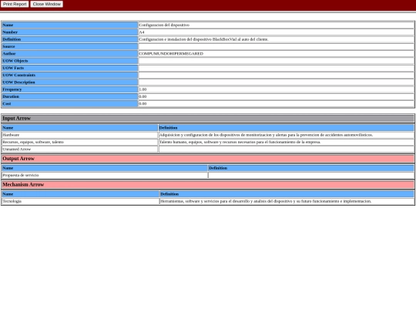This screenshot has width=416, height=312.
Task: Click Name column header under Input Arrow
Action: tap(79, 128)
